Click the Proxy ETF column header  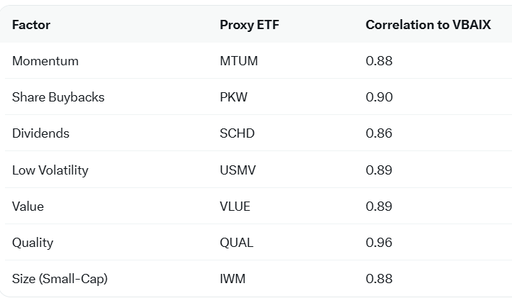(x=250, y=25)
